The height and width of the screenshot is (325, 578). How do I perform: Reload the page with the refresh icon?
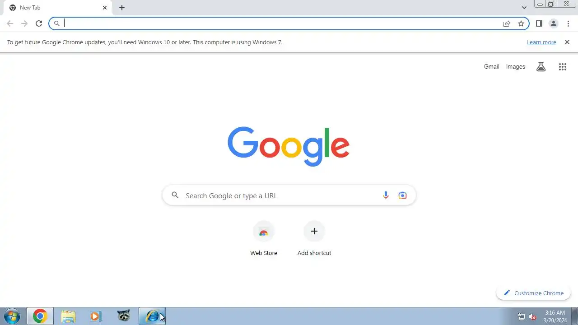[39, 23]
